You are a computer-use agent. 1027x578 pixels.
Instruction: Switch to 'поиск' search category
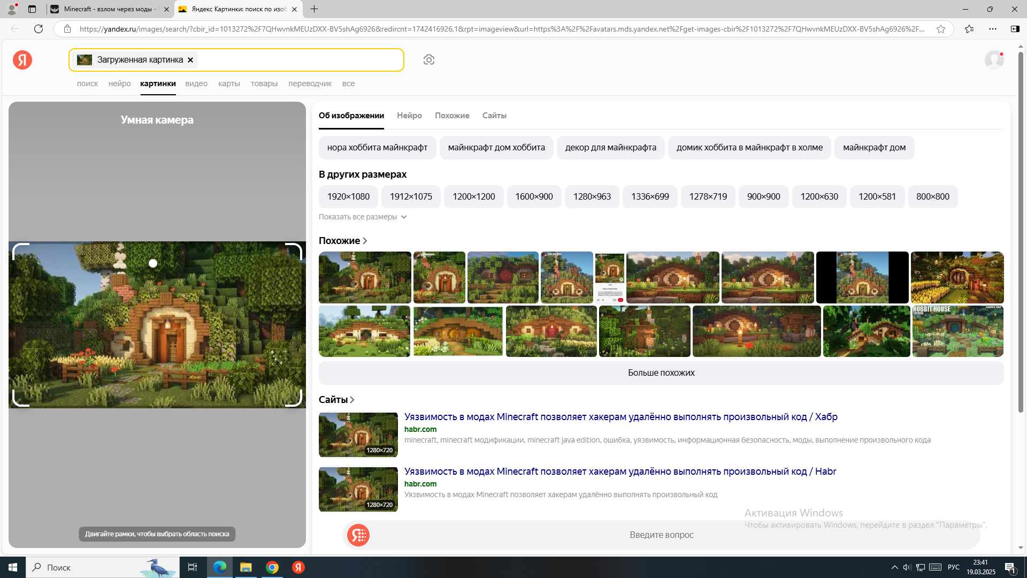87,83
